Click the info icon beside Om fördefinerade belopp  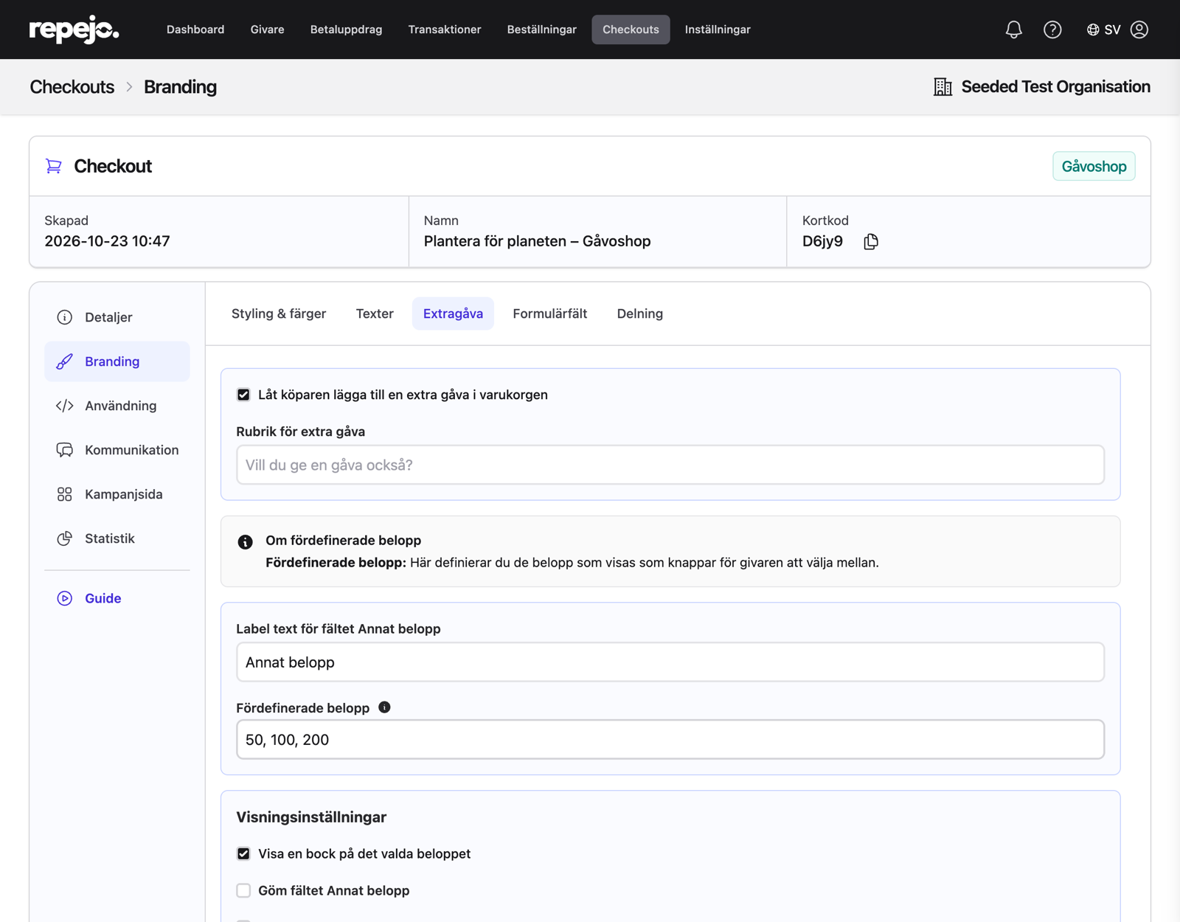point(246,542)
